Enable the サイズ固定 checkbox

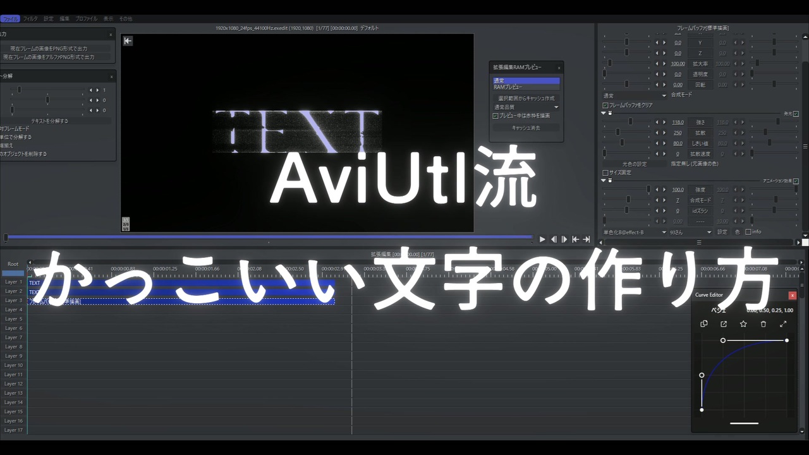(x=605, y=172)
